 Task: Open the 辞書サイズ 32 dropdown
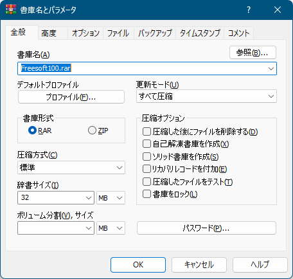point(56,197)
